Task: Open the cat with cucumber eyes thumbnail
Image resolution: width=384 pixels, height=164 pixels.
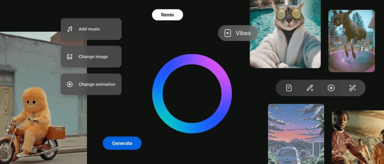Action: click(285, 34)
